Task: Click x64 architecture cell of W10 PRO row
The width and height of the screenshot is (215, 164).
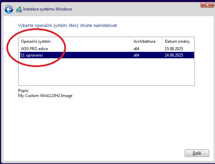Action: [136, 49]
